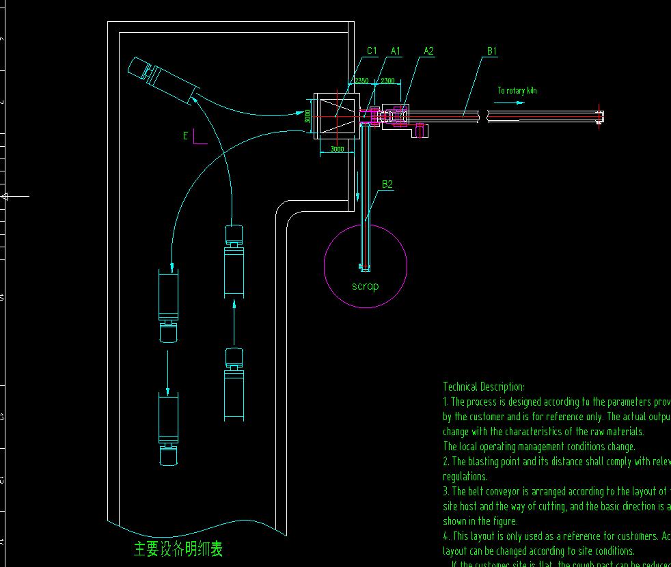Select the angled dump truck at top left
The height and width of the screenshot is (567, 671).
click(x=164, y=81)
